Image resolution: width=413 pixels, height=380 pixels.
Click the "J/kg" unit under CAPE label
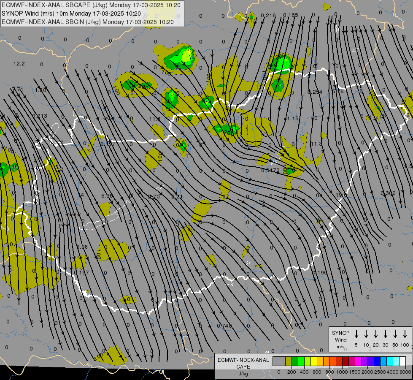tap(243, 374)
